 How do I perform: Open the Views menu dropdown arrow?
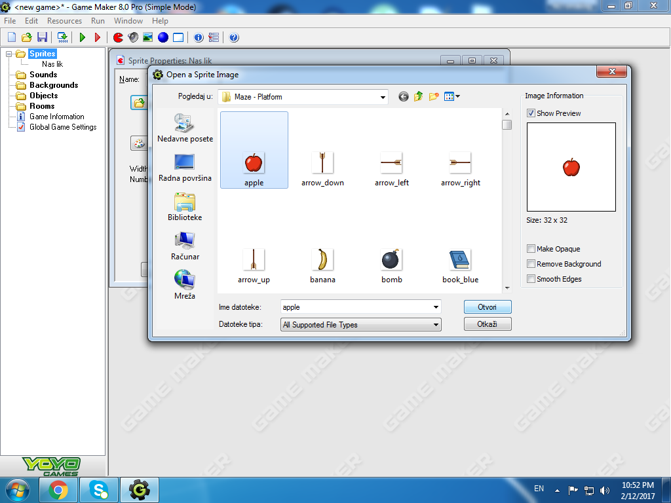pos(458,97)
